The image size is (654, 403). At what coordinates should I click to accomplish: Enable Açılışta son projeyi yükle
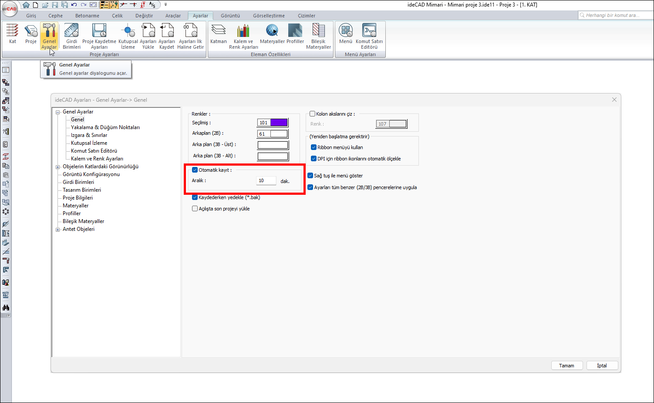195,209
